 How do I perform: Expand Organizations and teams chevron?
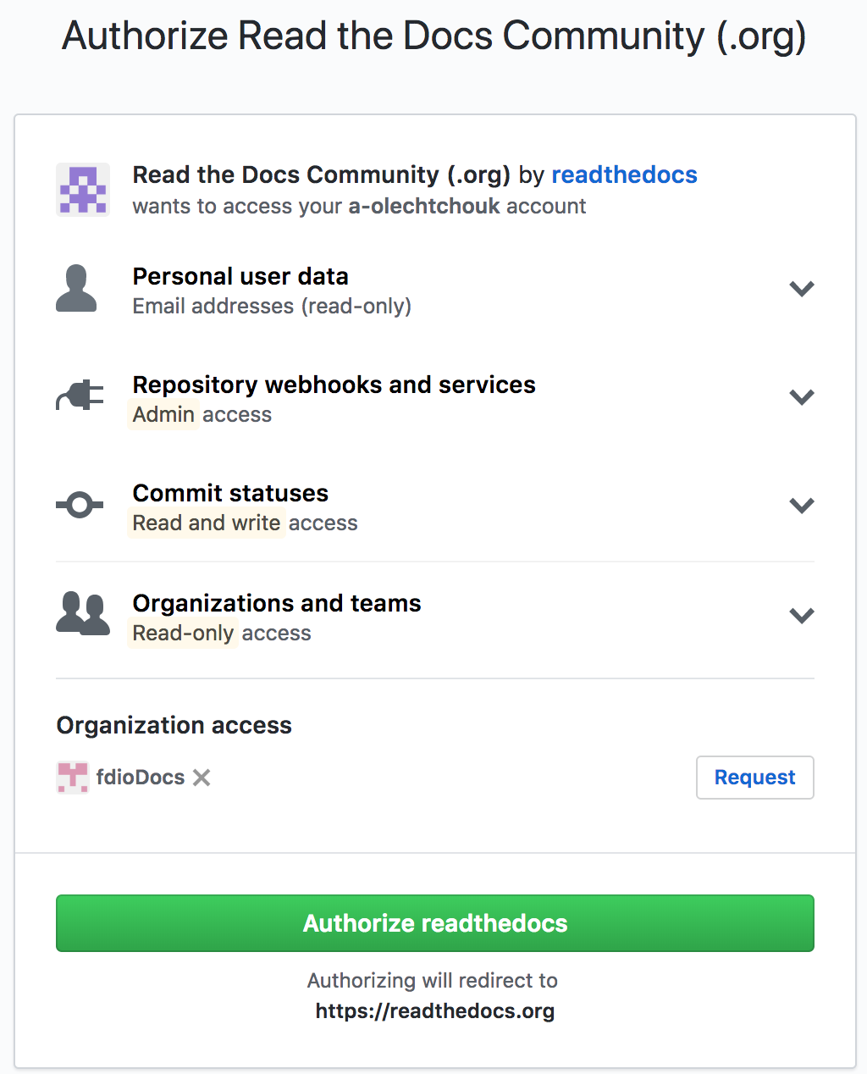point(802,616)
